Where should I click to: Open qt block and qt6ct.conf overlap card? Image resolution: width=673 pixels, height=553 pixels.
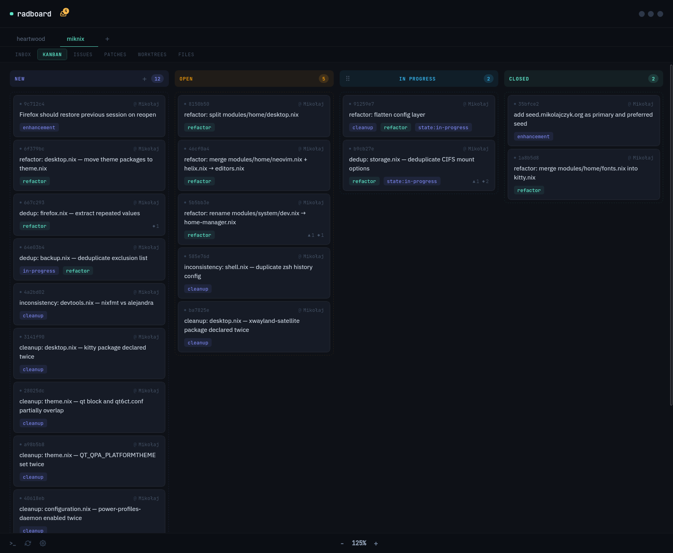(x=89, y=407)
